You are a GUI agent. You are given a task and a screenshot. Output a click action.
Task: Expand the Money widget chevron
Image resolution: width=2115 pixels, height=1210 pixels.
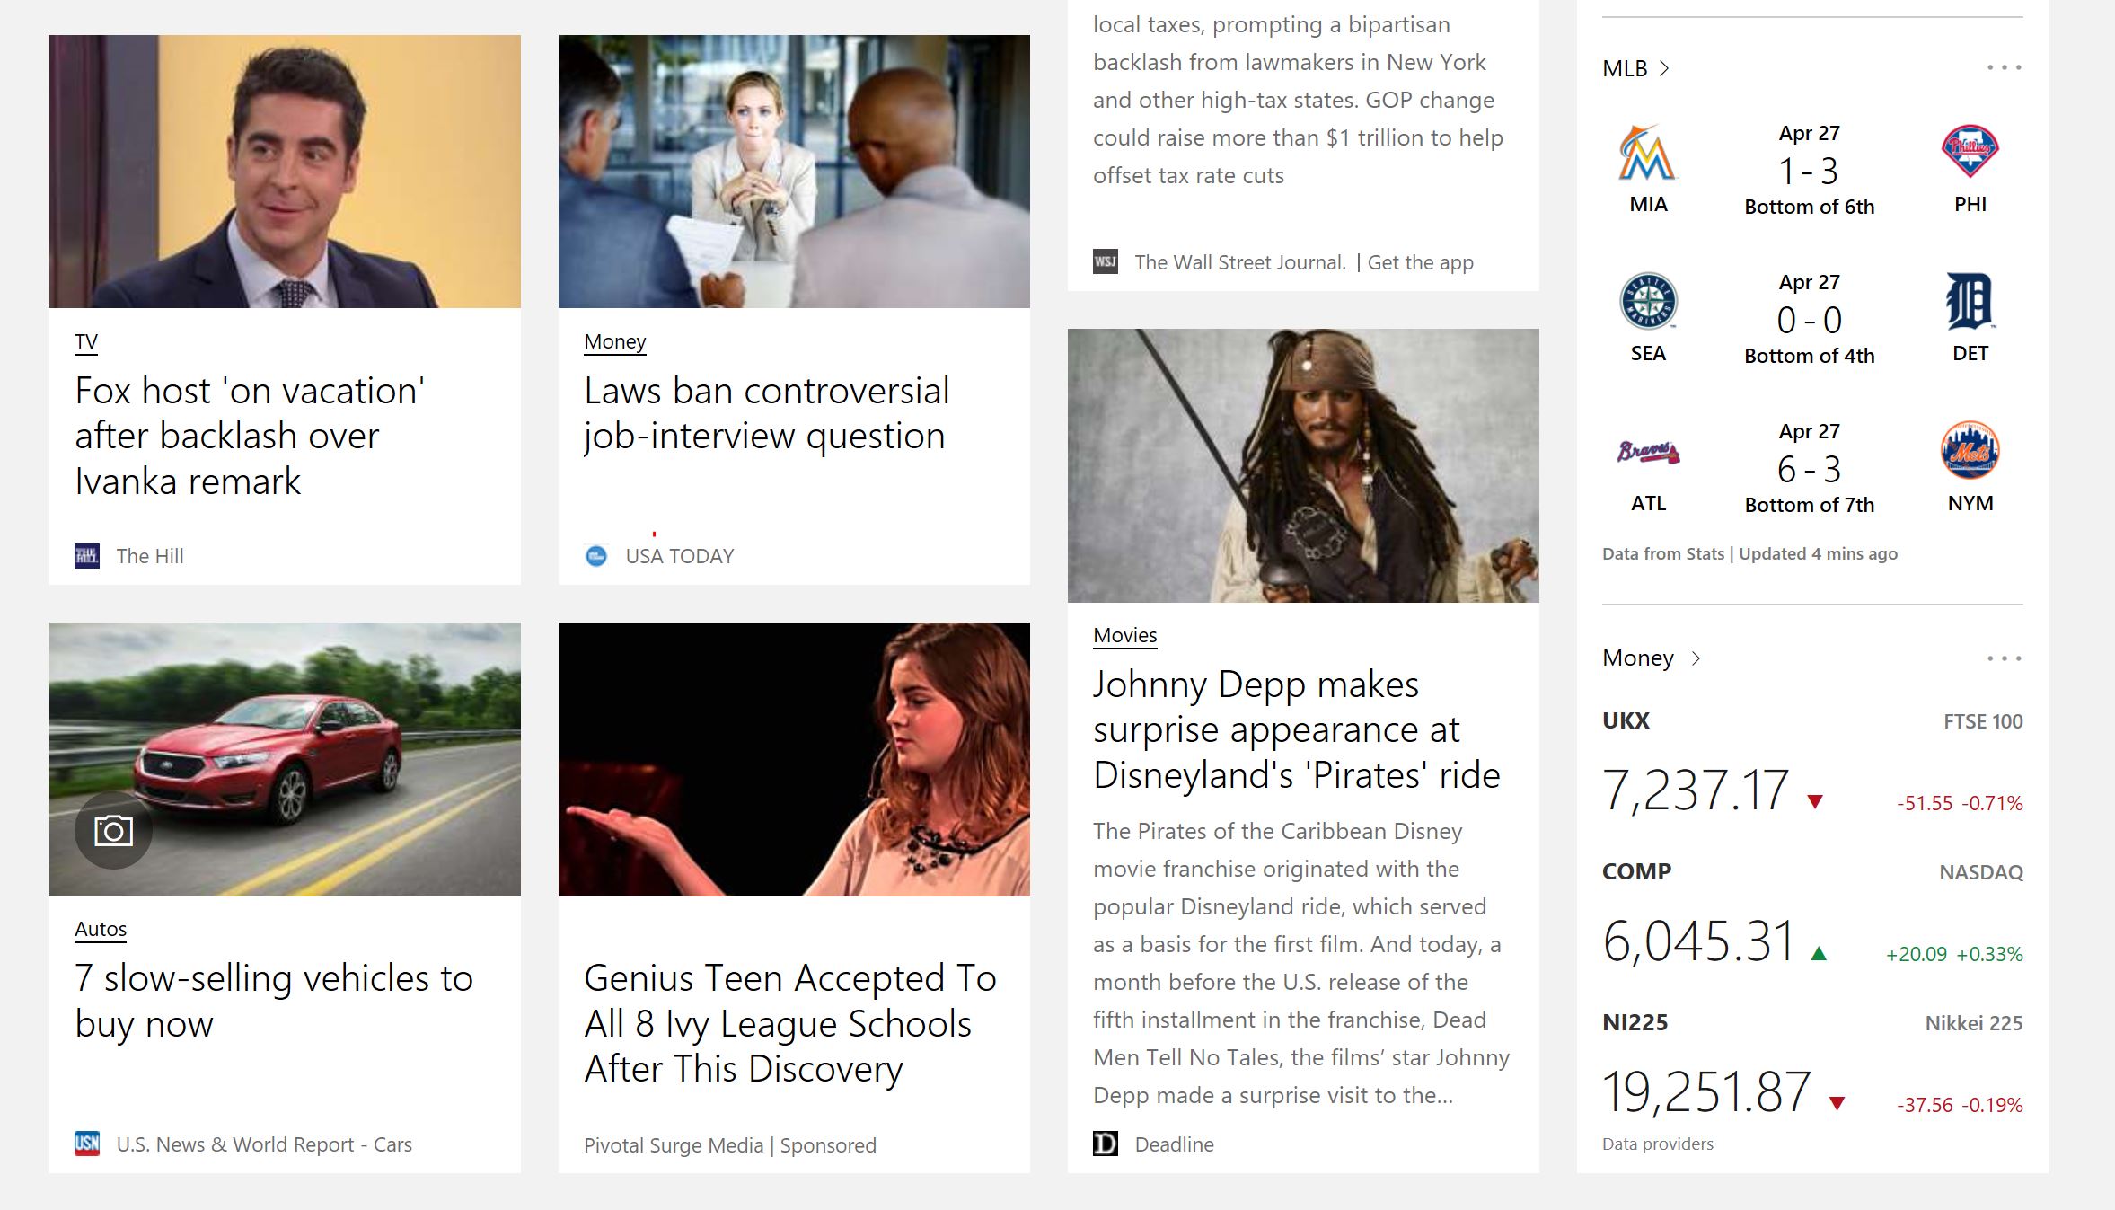click(1696, 658)
